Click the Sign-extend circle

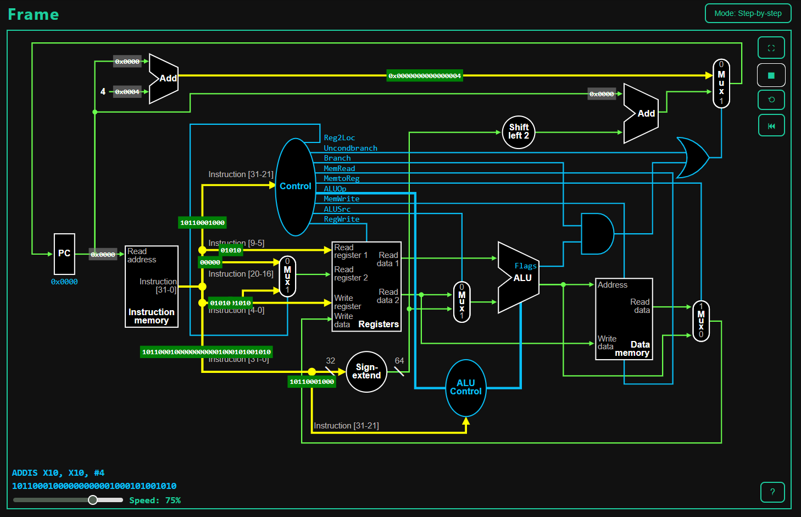pos(366,372)
